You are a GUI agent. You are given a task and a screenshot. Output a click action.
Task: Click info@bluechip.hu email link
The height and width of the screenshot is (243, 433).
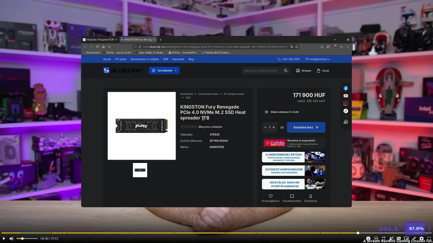[x=318, y=59]
